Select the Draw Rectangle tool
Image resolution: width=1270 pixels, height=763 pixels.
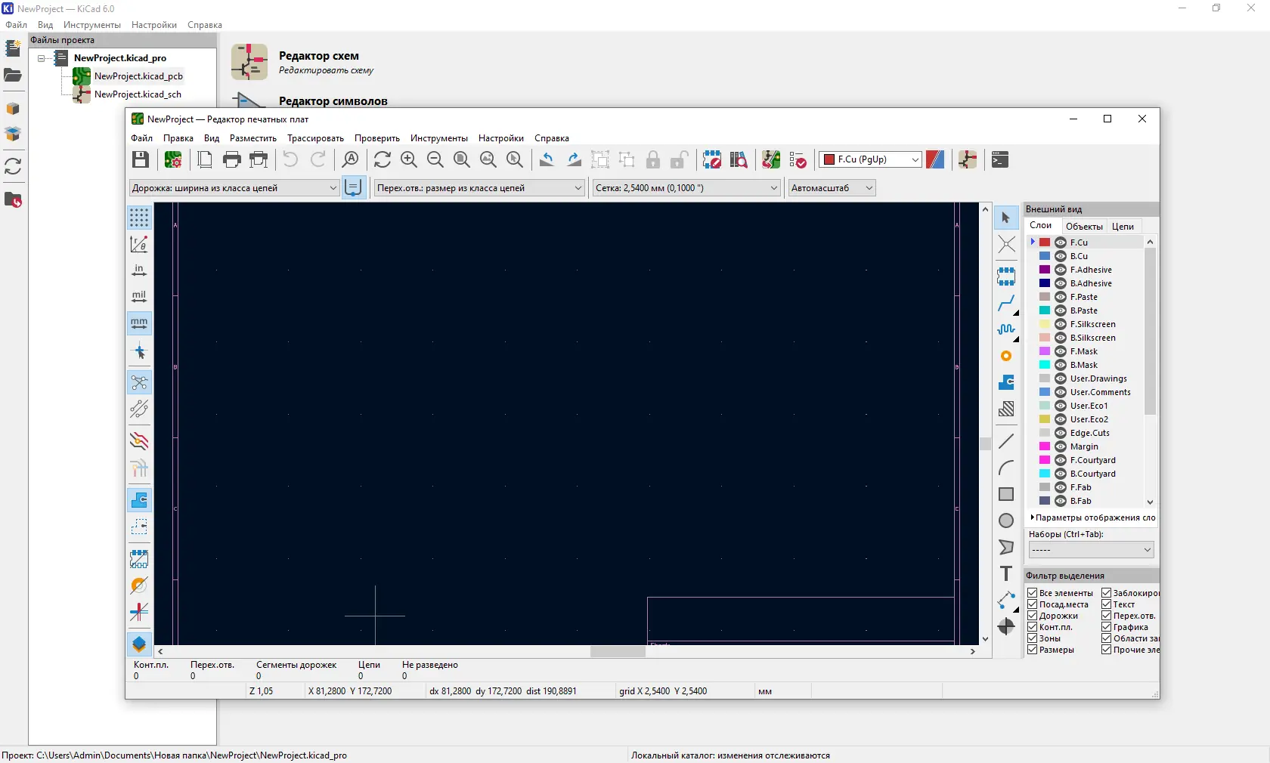(1006, 494)
